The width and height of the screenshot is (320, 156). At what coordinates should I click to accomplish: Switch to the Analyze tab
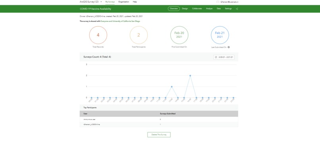pyautogui.click(x=209, y=9)
